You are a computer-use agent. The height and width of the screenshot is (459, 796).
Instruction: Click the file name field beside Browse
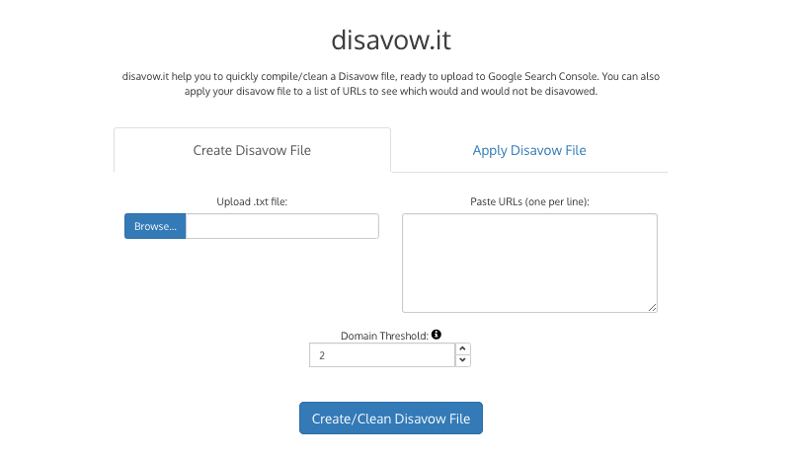(x=281, y=226)
